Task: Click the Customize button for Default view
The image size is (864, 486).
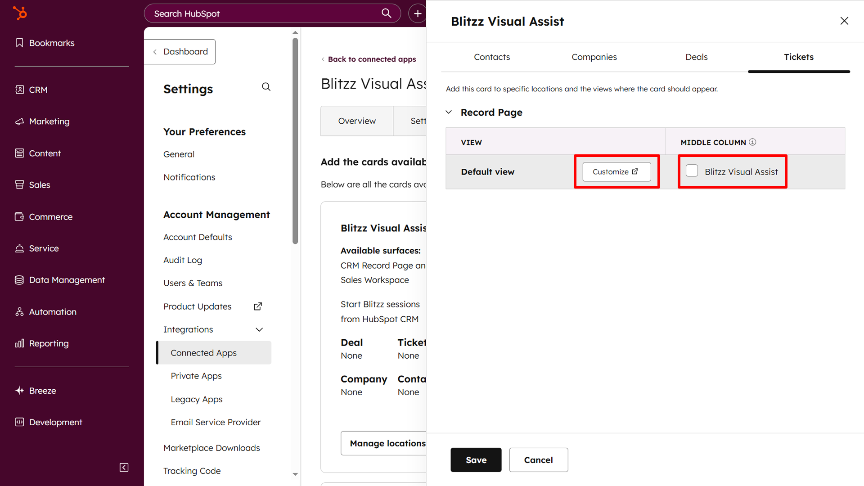Action: [616, 172]
